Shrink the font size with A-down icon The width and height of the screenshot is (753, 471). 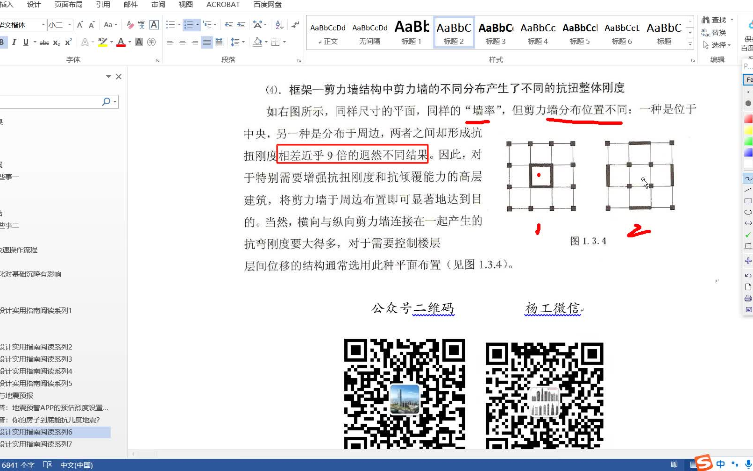click(92, 25)
